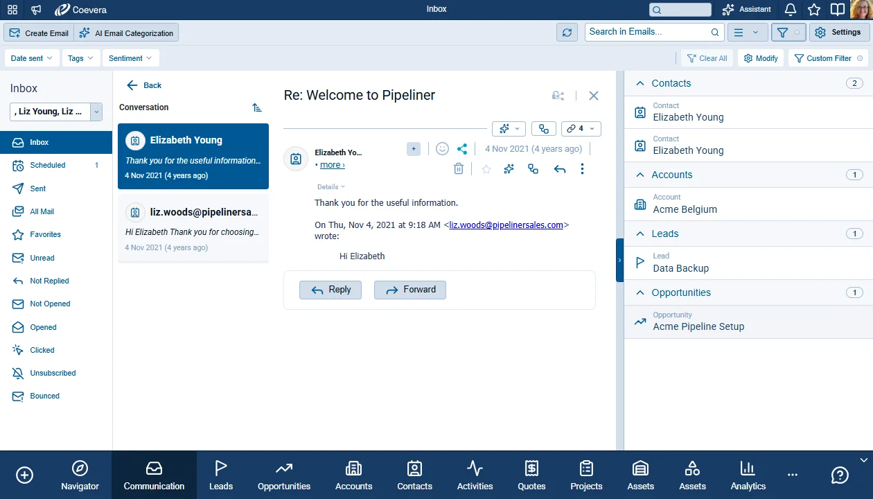Viewport: 873px width, 499px height.
Task: Open the Navigator compass in bottom bar
Action: pos(80,475)
